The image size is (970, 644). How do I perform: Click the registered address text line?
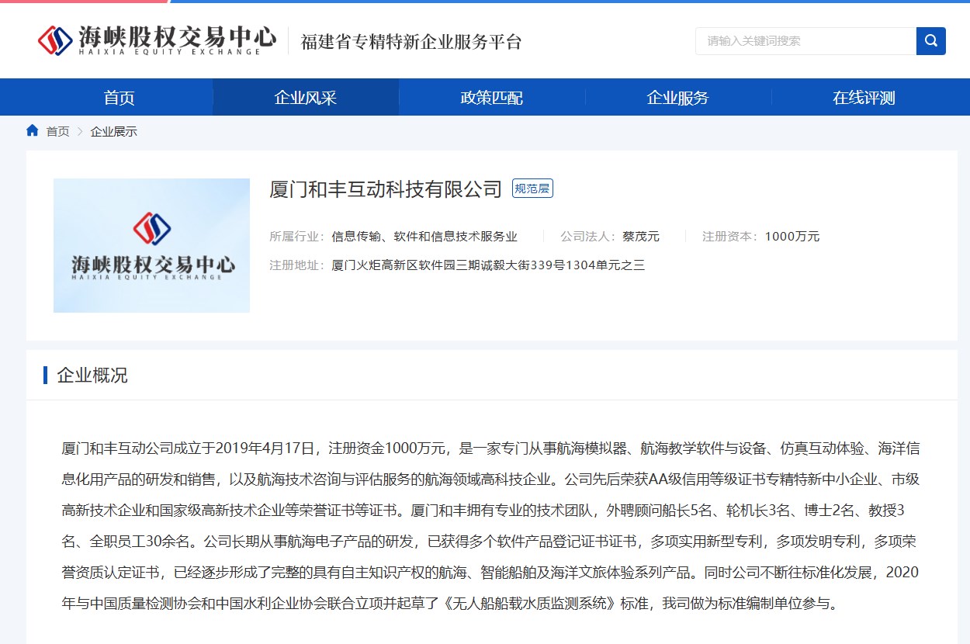pyautogui.click(x=487, y=265)
